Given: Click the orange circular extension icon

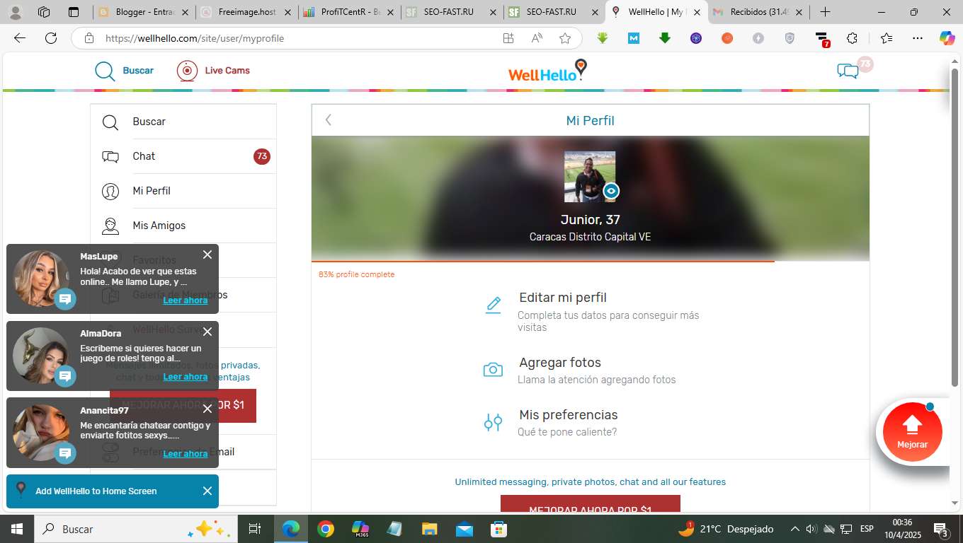Looking at the screenshot, I should [727, 38].
